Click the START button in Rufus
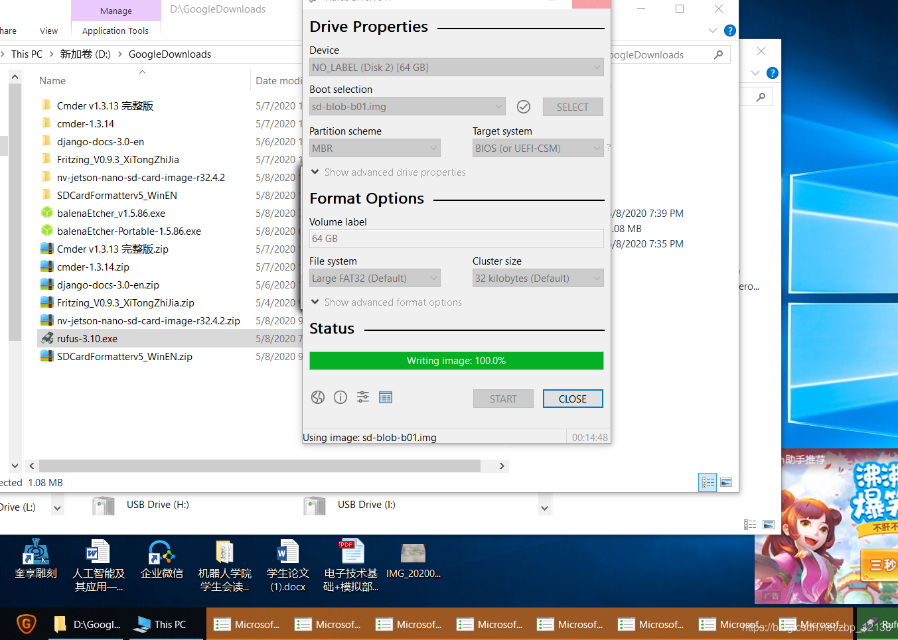This screenshot has width=898, height=640. [x=503, y=399]
